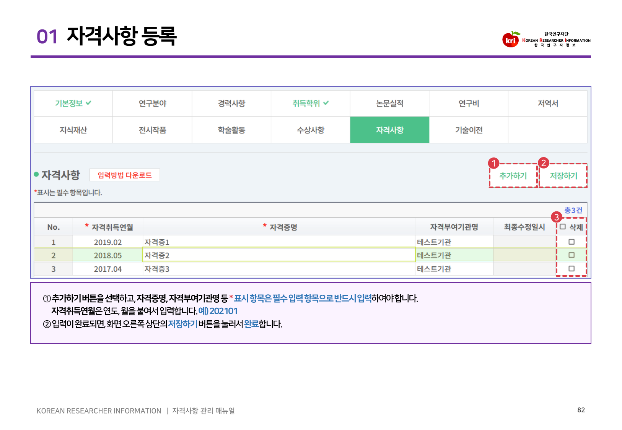This screenshot has height=430, width=622.
Task: Click 테스트기관 field in row 3
Action: click(454, 269)
